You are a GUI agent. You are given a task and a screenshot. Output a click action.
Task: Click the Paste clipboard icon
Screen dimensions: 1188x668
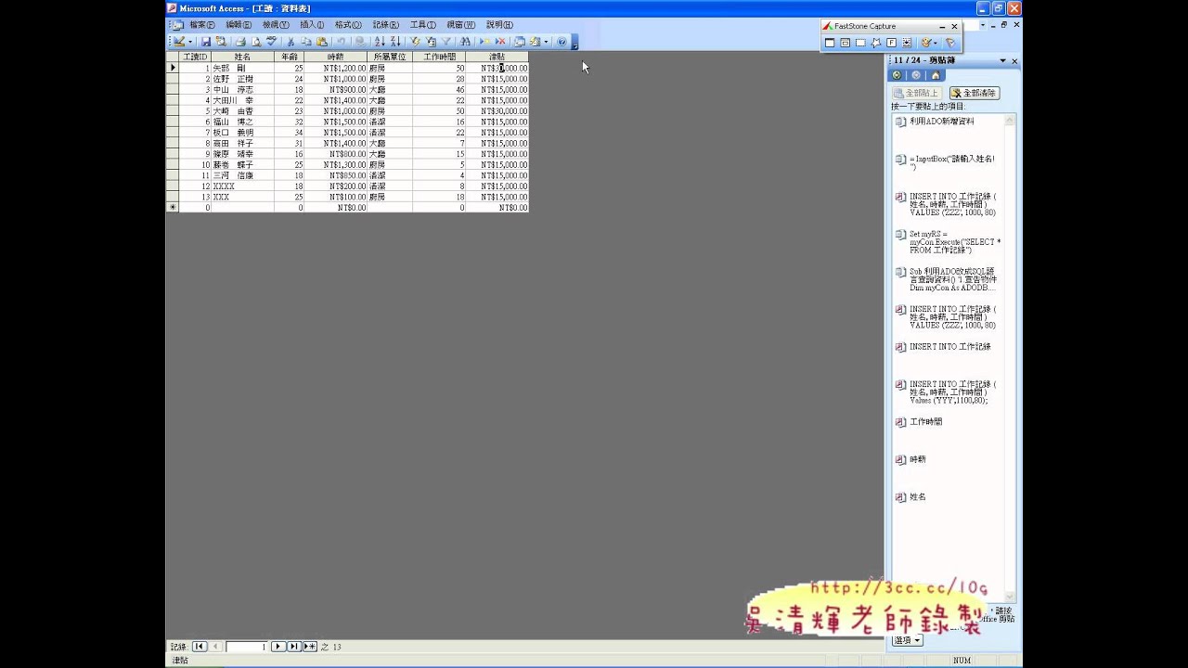(321, 42)
